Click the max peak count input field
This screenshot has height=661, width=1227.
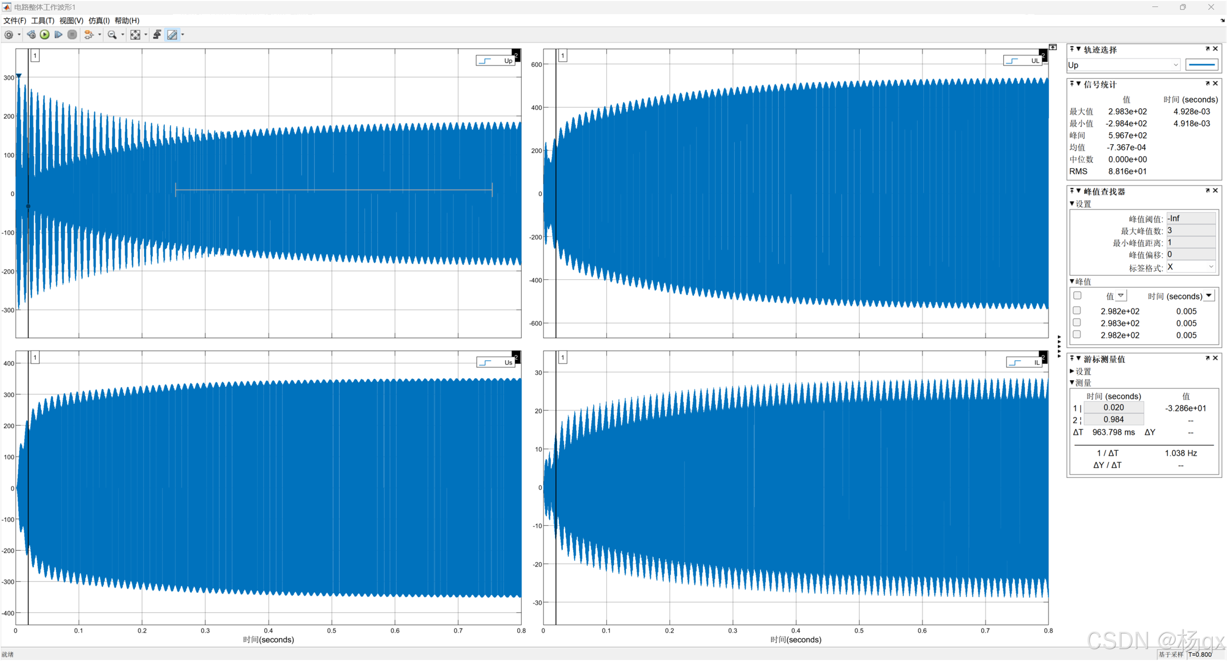1191,230
